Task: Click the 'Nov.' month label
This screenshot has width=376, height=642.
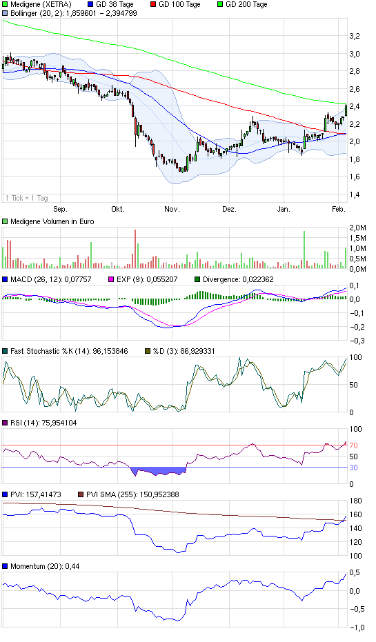Action: coord(172,209)
